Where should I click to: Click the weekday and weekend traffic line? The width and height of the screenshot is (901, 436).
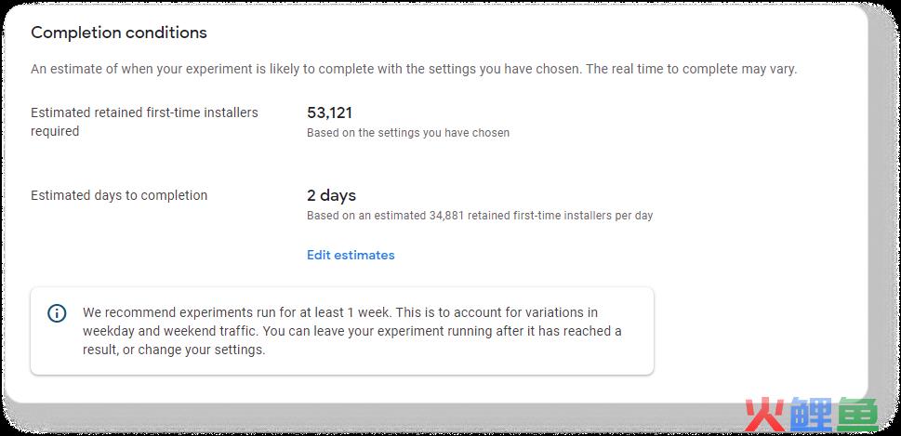tap(351, 332)
